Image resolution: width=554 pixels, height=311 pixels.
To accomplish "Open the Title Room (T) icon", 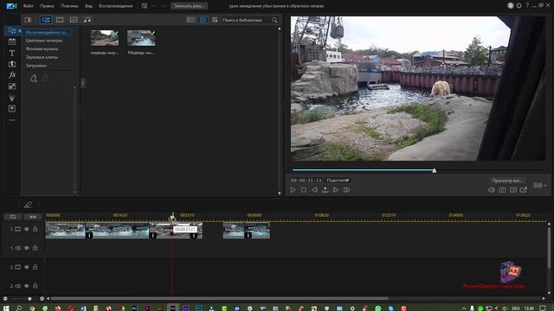I will tap(11, 53).
